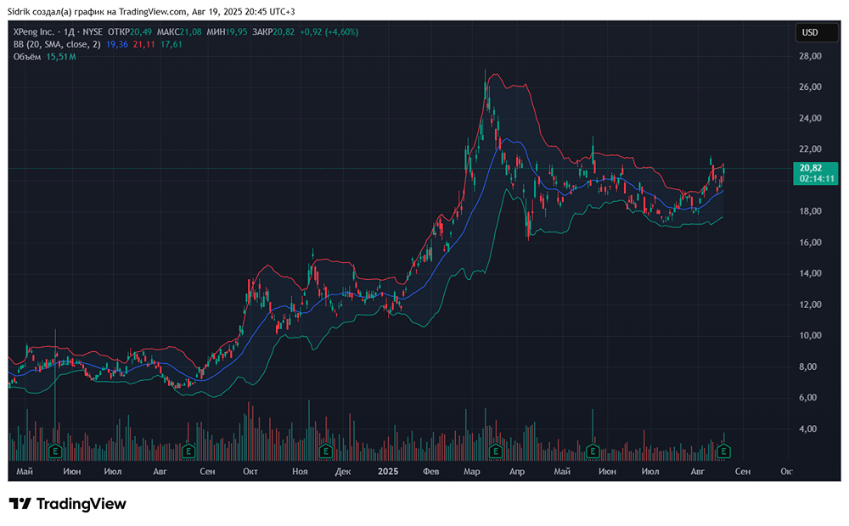Viewport: 849px width, 526px height.
Task: Click the Объём volume indicator label
Action: pyautogui.click(x=27, y=57)
